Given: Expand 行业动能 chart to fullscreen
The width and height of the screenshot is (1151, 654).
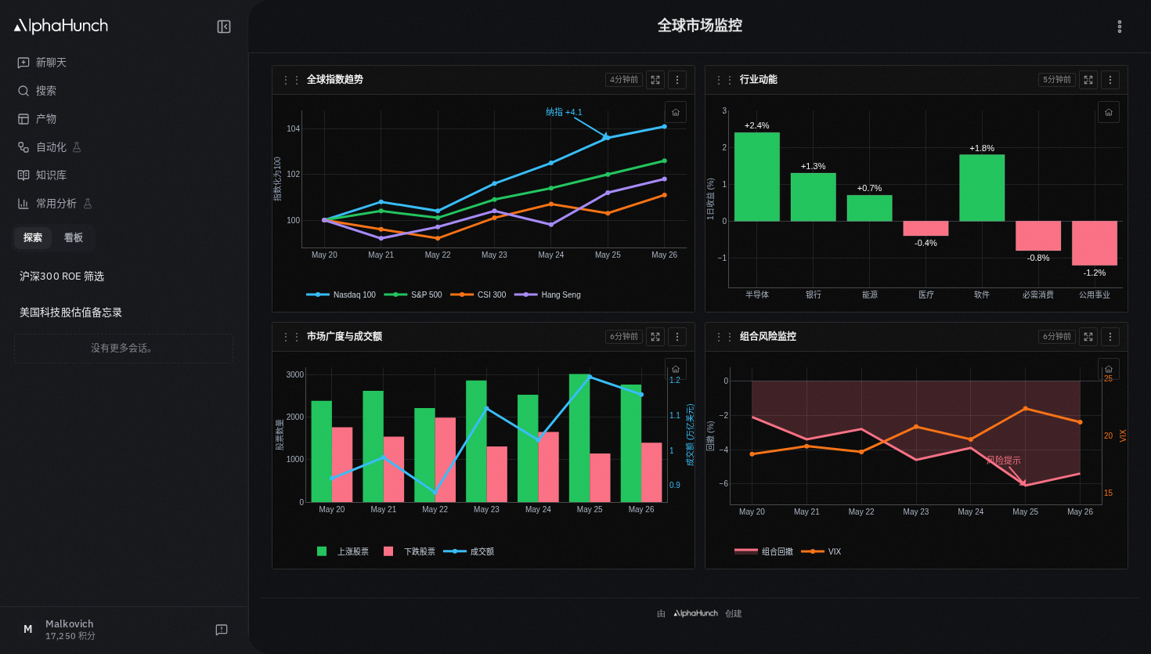Looking at the screenshot, I should pyautogui.click(x=1088, y=80).
